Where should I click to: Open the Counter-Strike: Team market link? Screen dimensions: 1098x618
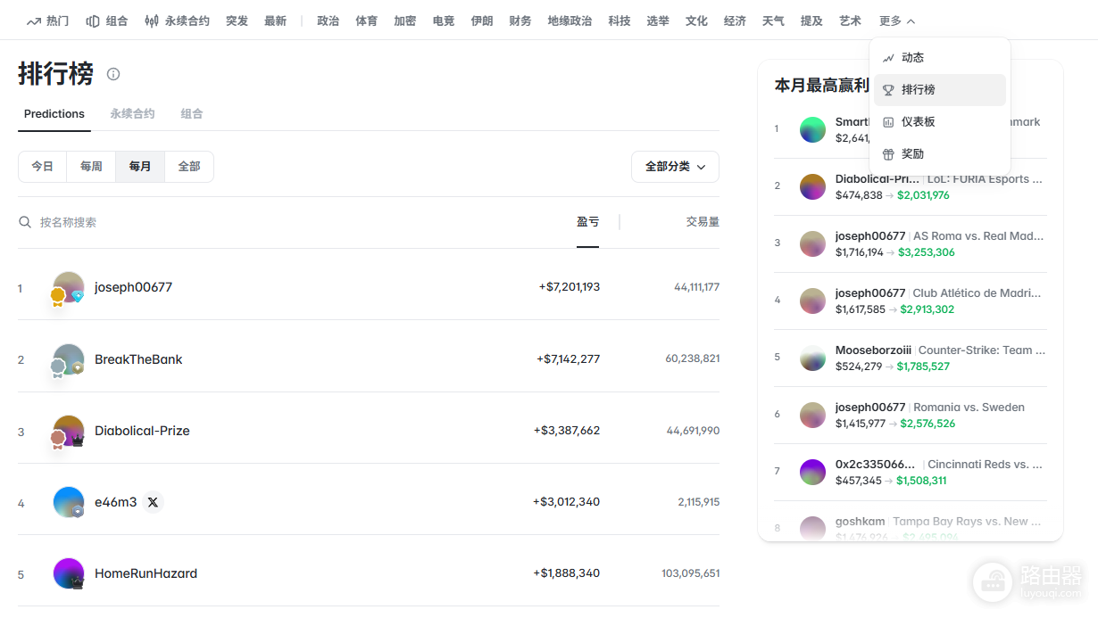click(x=982, y=350)
